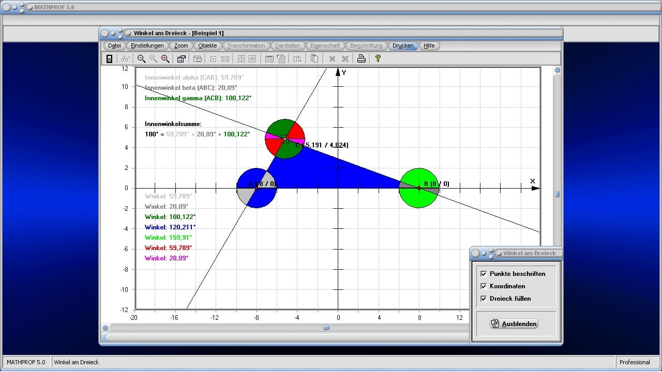Click the Innenwinkel beta (ABC) text line
Screen dimensions: 662x372
(191, 88)
